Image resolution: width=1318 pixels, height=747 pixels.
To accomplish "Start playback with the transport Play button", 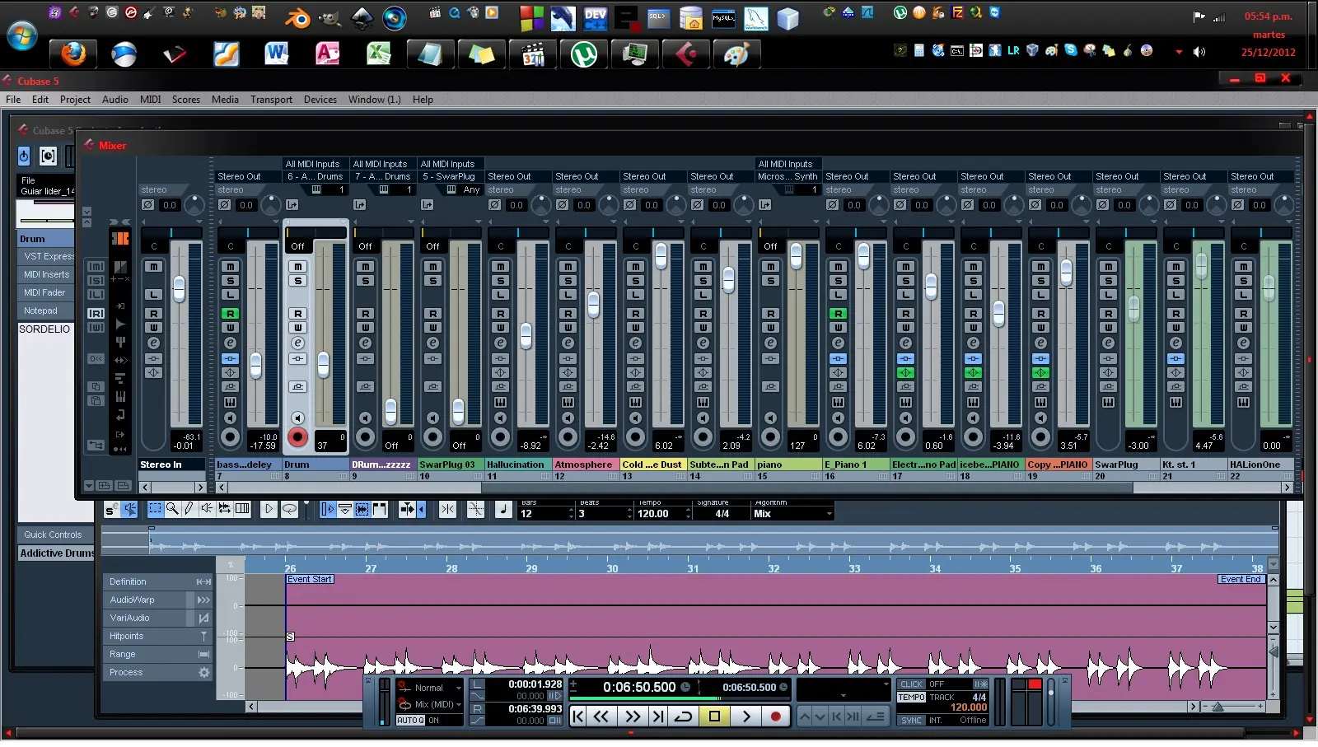I will [x=746, y=717].
